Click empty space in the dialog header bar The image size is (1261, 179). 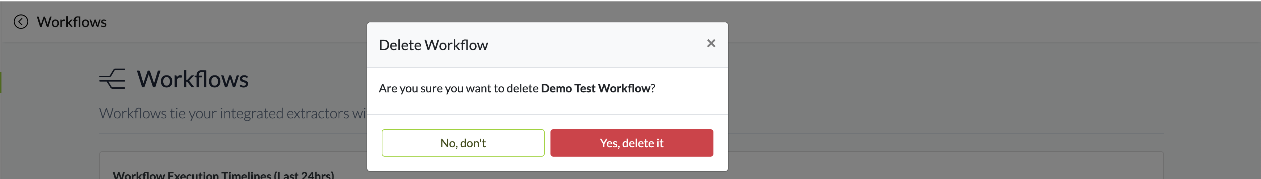587,45
